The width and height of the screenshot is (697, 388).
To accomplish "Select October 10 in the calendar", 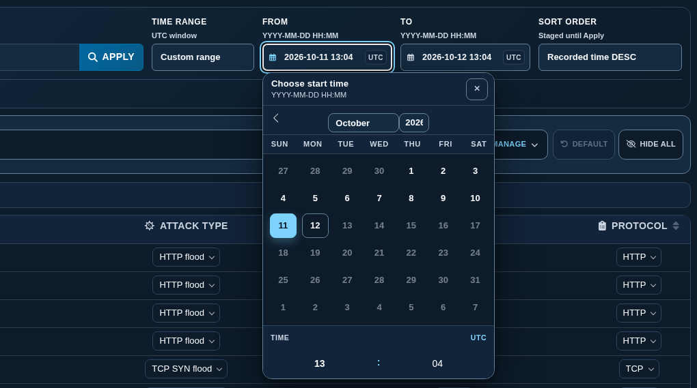I will 475,198.
